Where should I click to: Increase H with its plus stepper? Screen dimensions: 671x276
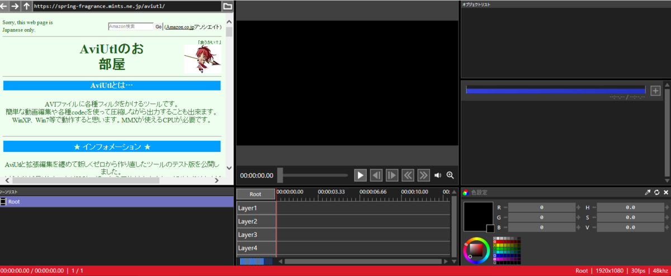click(x=667, y=207)
